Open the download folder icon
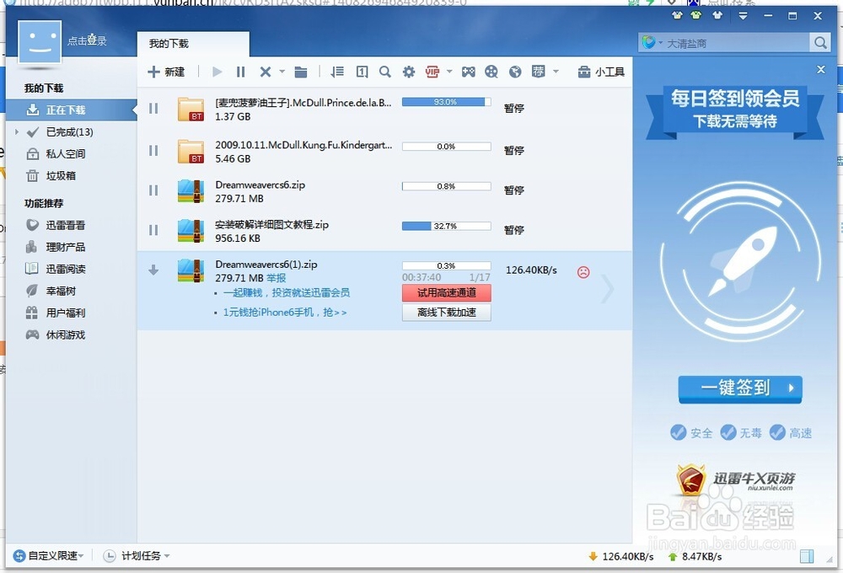 [301, 72]
